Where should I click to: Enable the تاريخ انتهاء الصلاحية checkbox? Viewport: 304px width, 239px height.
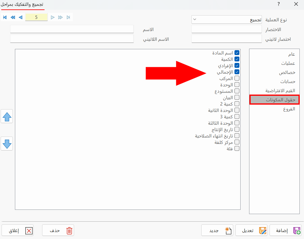pos(237,136)
